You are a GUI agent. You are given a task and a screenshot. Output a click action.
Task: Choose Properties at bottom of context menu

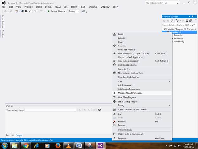(142, 138)
